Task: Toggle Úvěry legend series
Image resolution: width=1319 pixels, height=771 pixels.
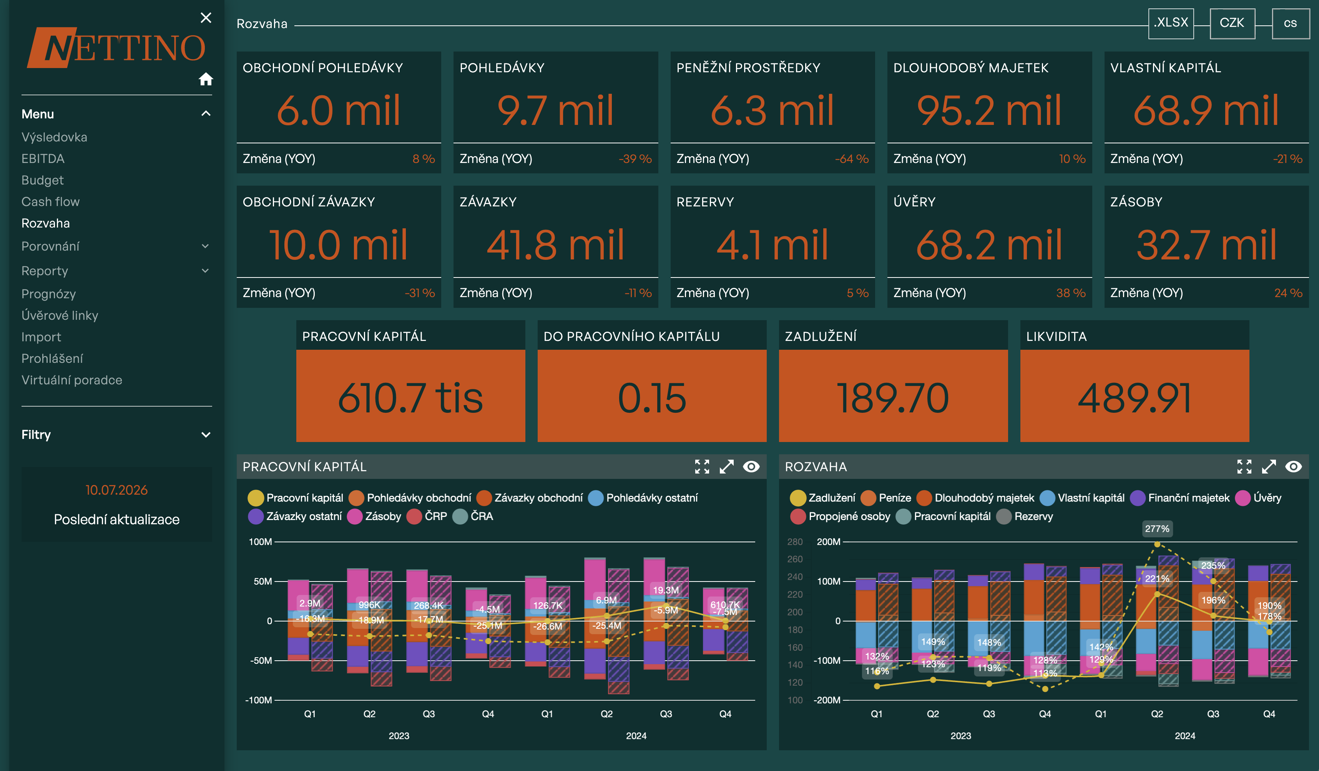Action: click(x=1258, y=498)
